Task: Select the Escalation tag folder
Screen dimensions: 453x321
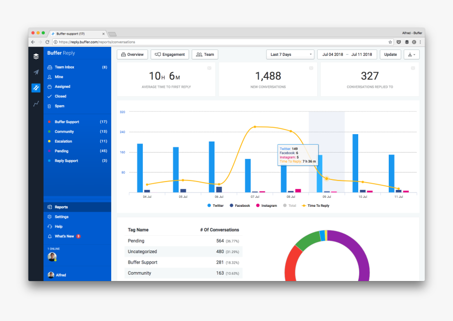Action: (77, 141)
